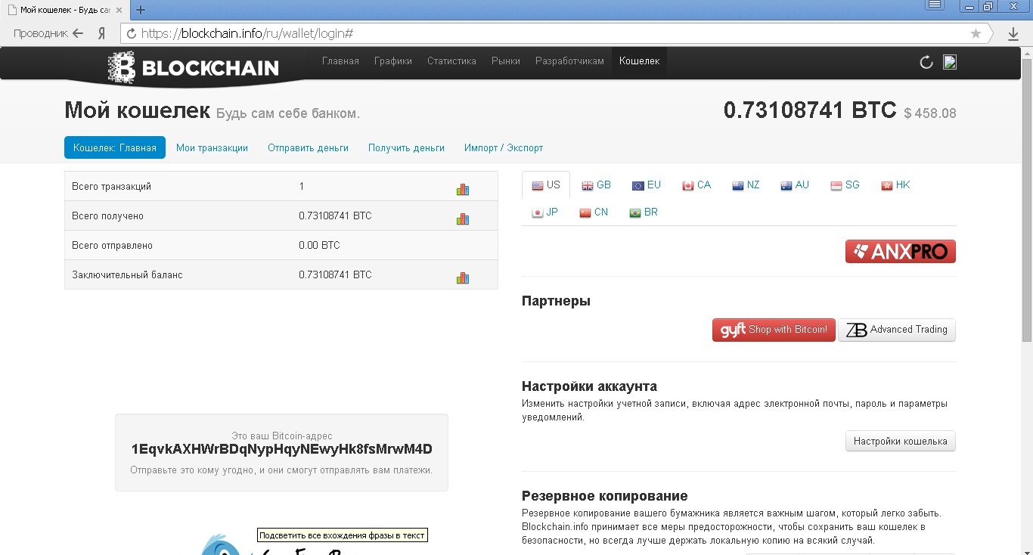
Task: Click the Проводник toolbar button
Action: (41, 33)
